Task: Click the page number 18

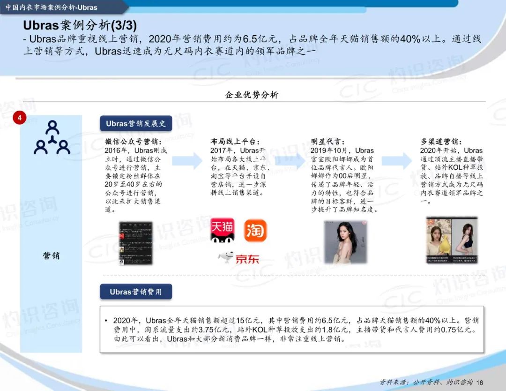Action: tap(480, 383)
